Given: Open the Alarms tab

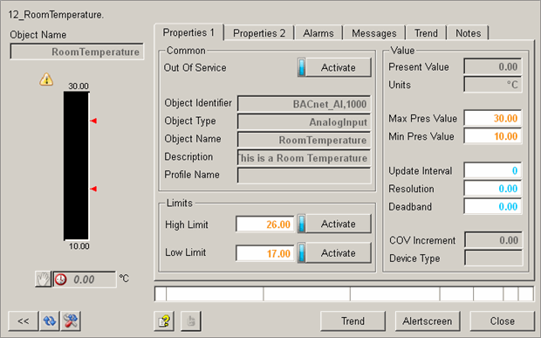Looking at the screenshot, I should point(318,33).
